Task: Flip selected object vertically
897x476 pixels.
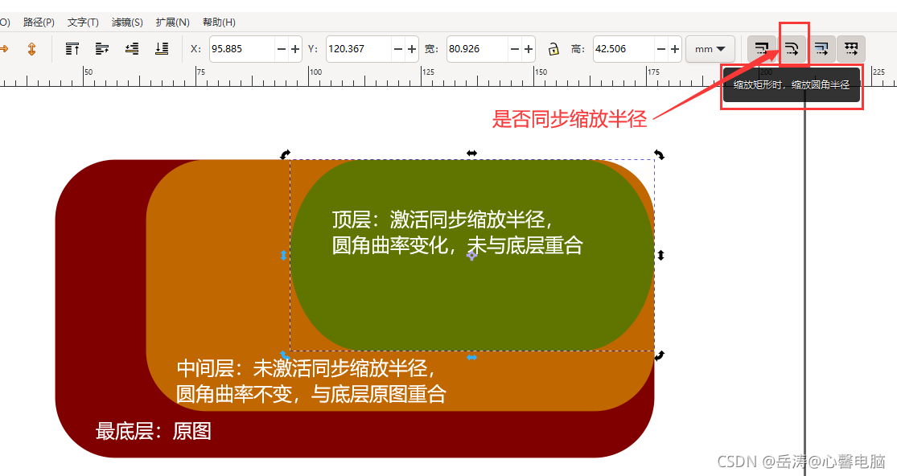Action: (x=32, y=49)
